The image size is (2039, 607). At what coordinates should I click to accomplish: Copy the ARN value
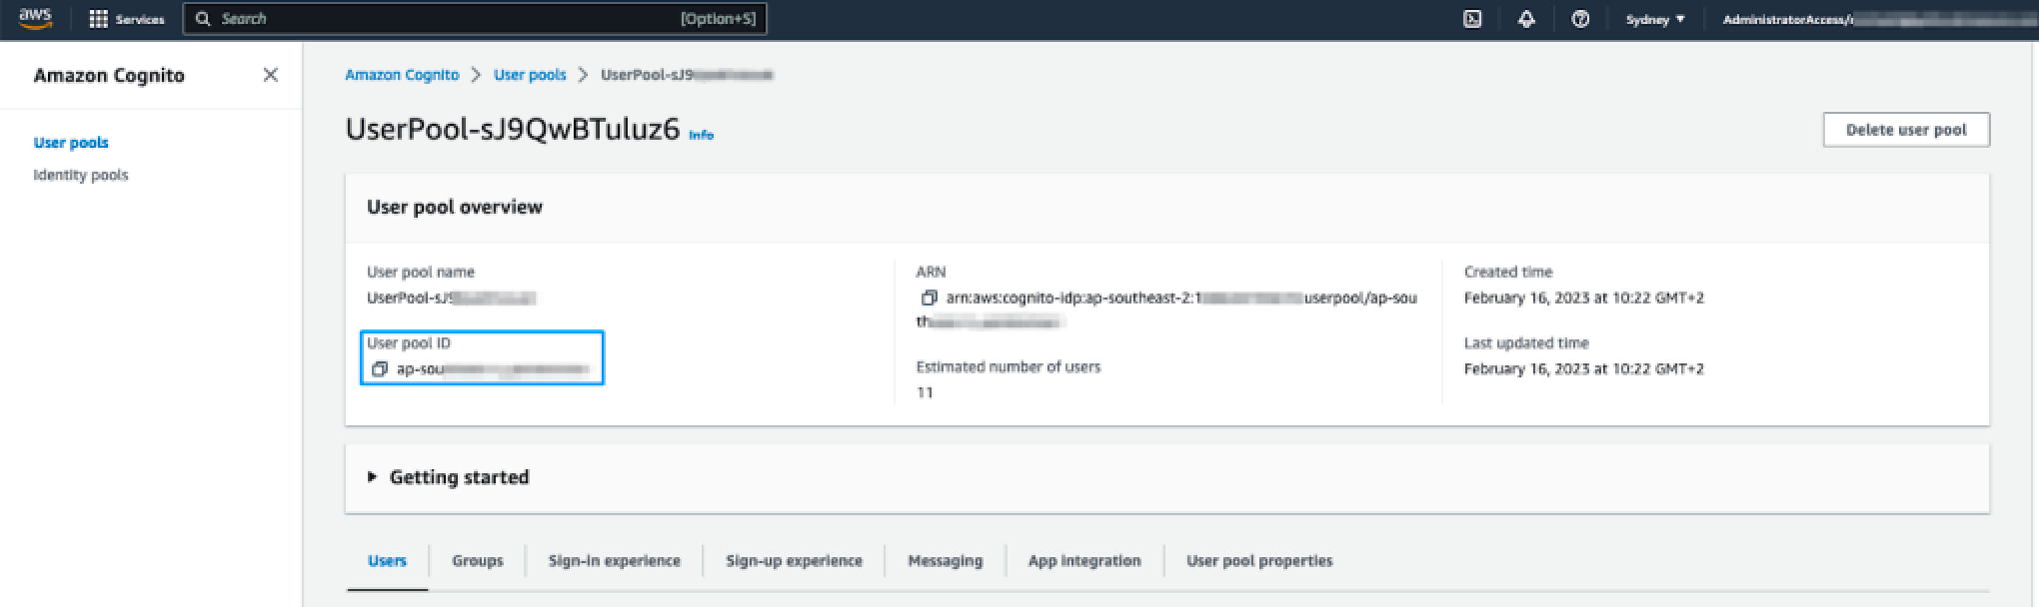pos(929,298)
